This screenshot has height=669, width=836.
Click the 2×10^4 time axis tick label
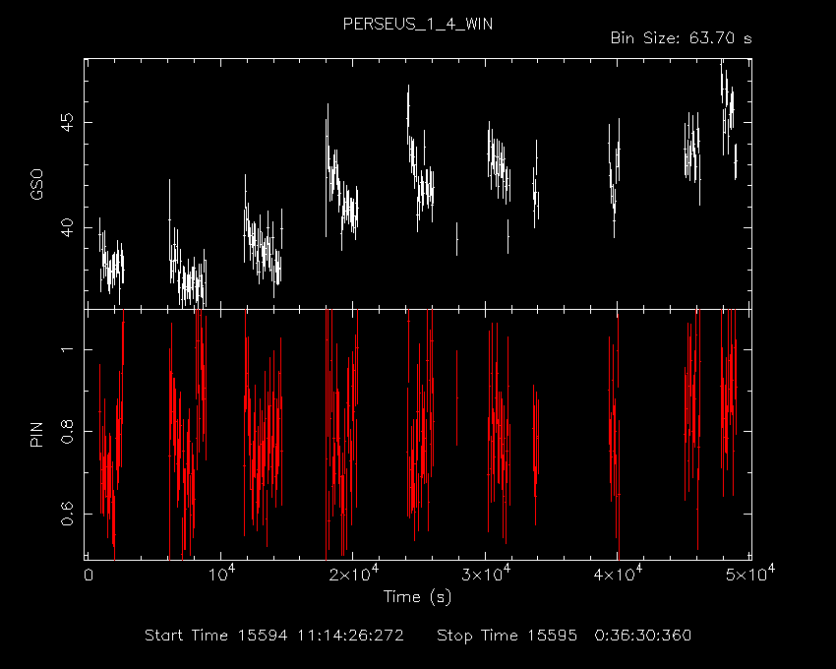tap(353, 573)
